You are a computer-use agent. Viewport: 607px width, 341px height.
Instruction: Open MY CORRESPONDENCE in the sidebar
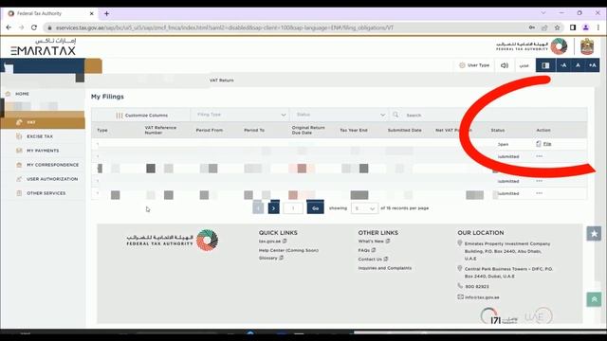[x=52, y=165]
